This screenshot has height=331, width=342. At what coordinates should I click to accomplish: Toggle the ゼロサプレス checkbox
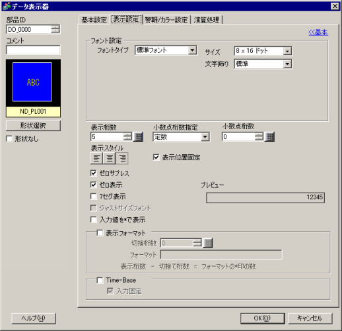coord(94,173)
